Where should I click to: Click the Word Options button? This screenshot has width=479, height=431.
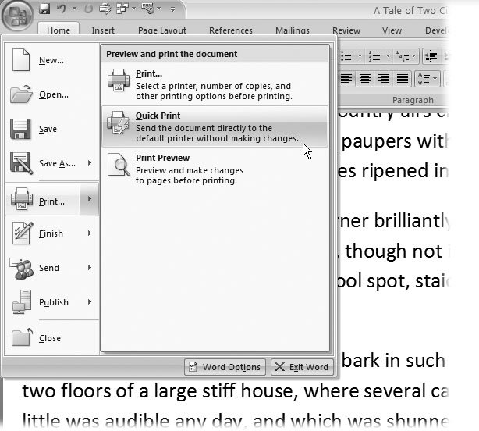[x=224, y=367]
